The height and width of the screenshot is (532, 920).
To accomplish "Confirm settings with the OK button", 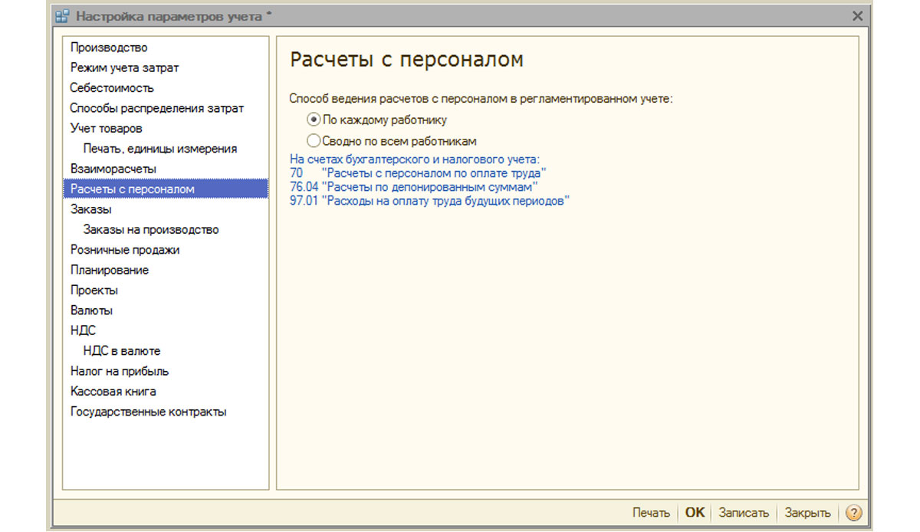I will click(695, 513).
